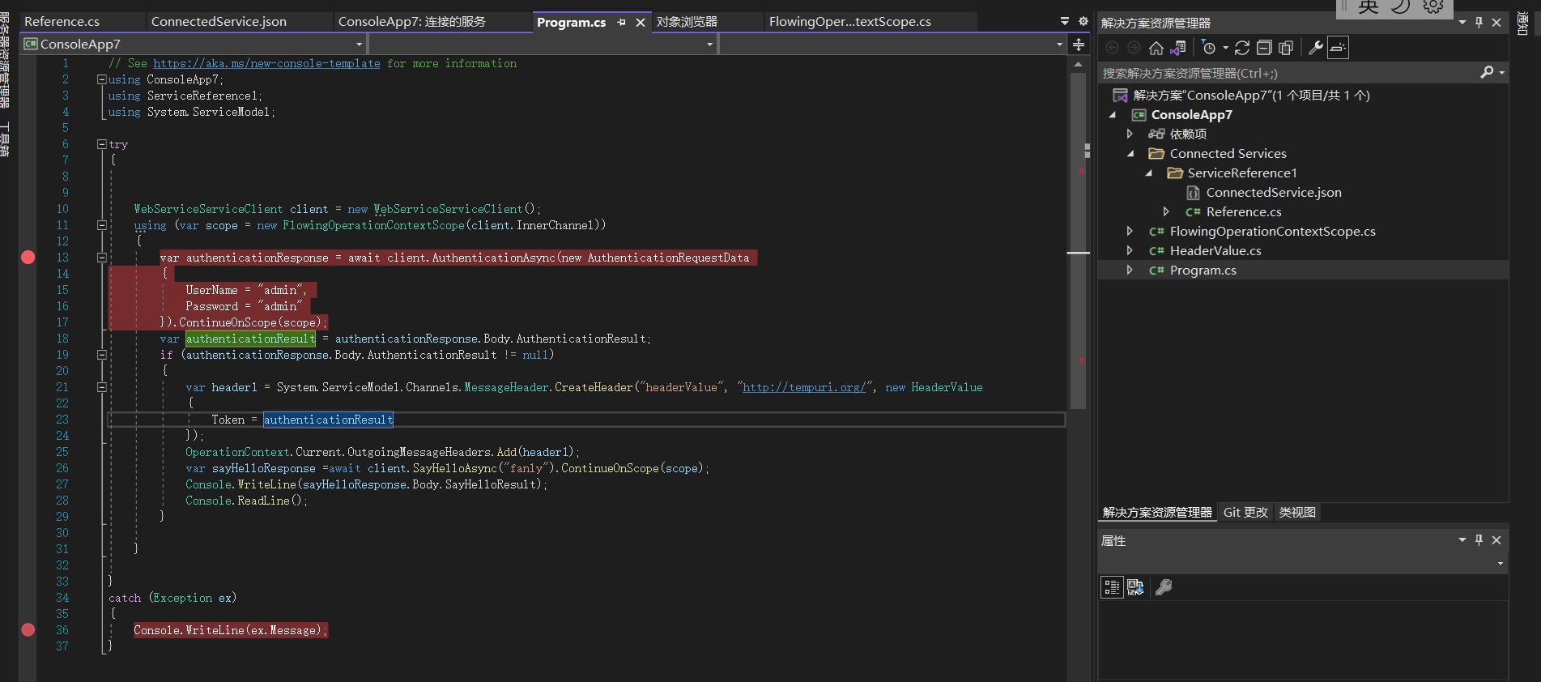Open Properties wrench icon in Solution Explorer

pos(1316,48)
